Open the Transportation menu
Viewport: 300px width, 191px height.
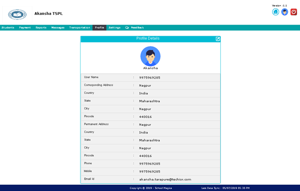coord(80,27)
